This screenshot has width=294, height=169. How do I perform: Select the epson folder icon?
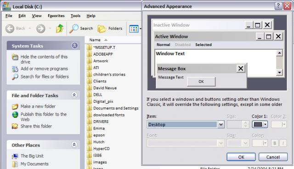pos(89,135)
